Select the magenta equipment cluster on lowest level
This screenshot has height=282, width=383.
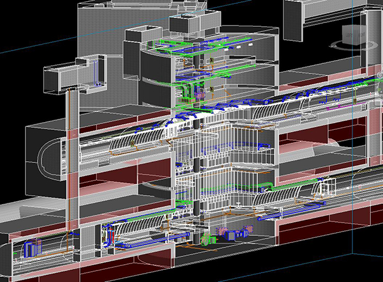coord(225,233)
